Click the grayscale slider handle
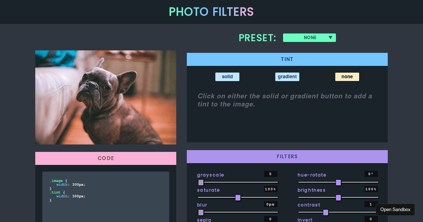 (201, 183)
